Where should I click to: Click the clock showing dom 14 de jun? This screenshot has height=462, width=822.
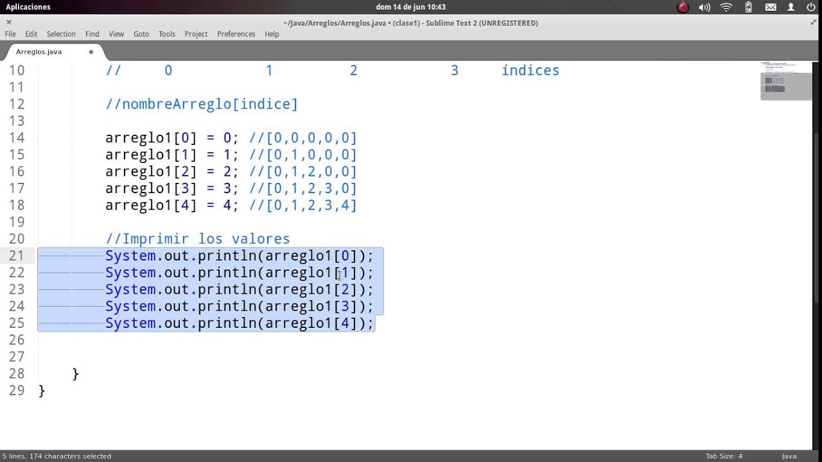[x=411, y=7]
